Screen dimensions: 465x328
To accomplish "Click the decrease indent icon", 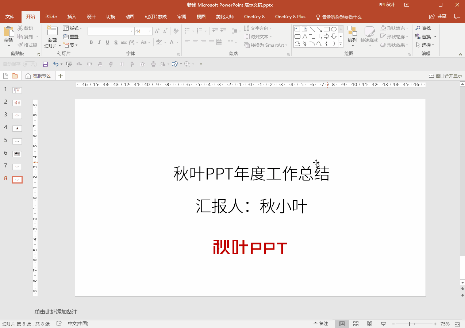I will [215, 31].
